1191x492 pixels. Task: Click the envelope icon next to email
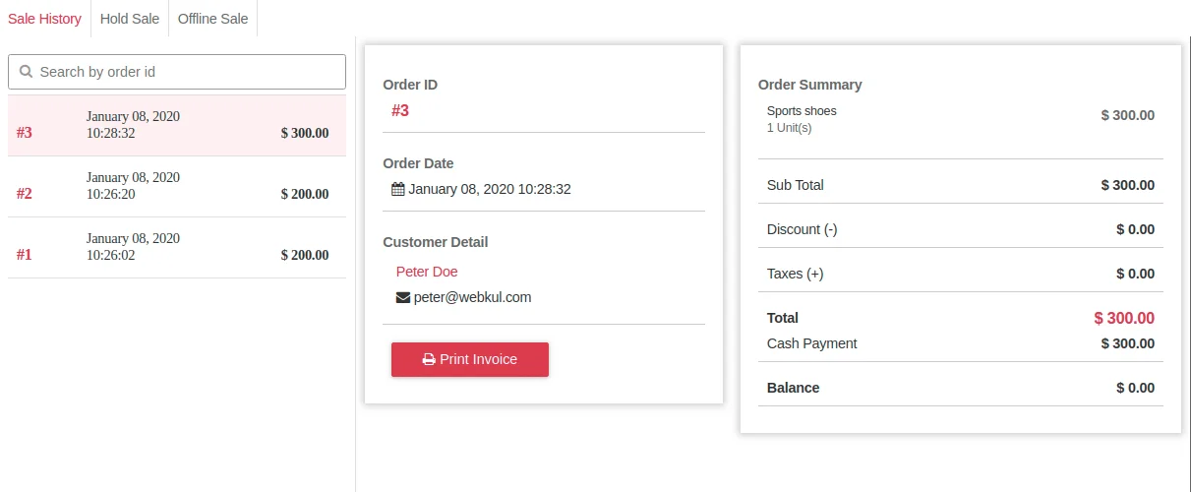403,297
